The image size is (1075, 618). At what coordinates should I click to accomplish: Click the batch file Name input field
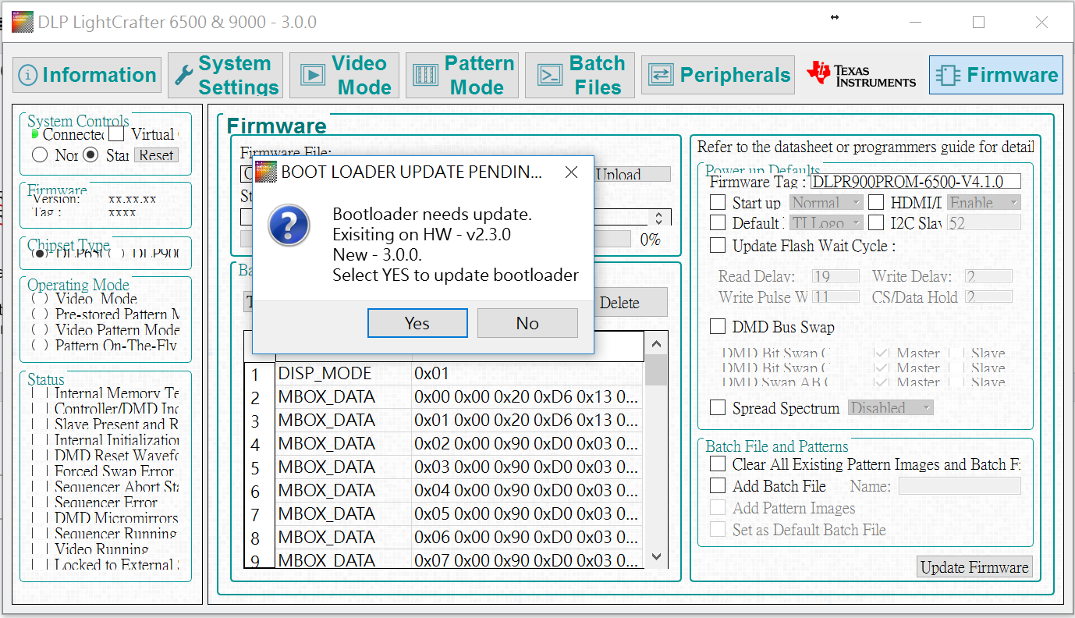click(x=960, y=486)
